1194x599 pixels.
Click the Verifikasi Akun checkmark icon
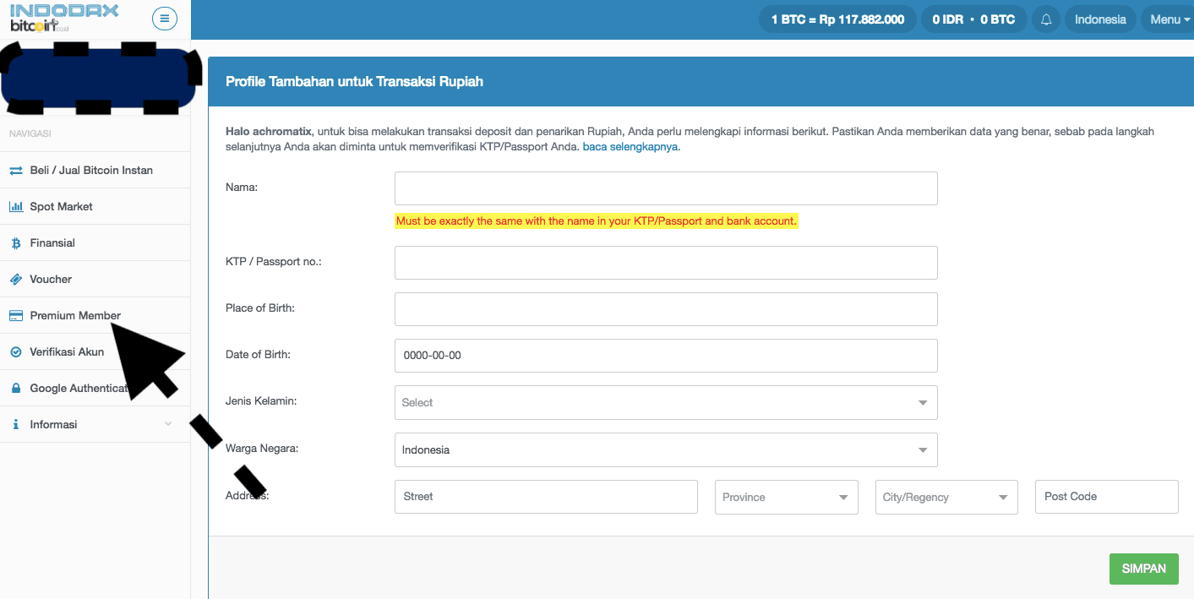pos(16,351)
